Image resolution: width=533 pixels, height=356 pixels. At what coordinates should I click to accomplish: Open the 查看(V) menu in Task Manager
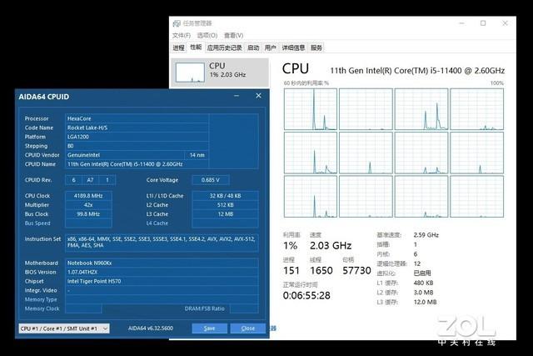(233, 35)
